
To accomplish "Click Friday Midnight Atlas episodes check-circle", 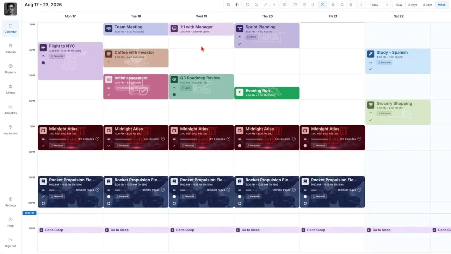I will coord(359,139).
